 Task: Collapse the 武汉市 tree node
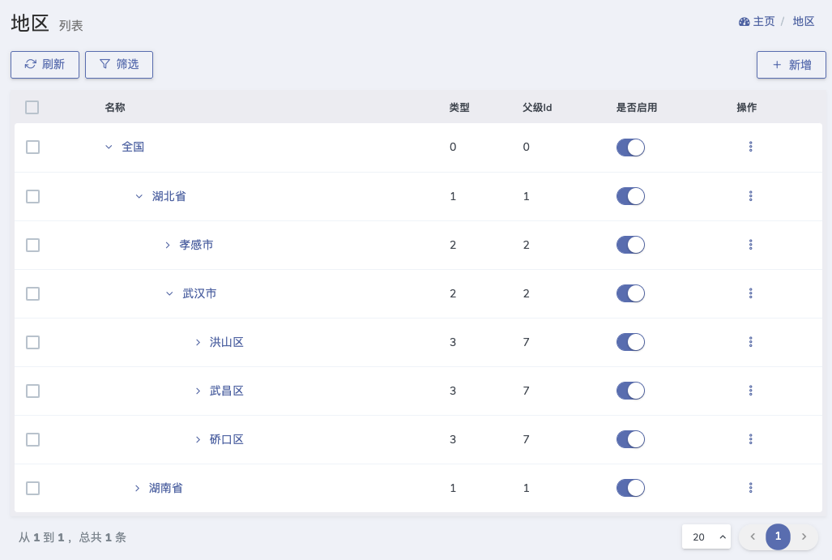point(169,293)
